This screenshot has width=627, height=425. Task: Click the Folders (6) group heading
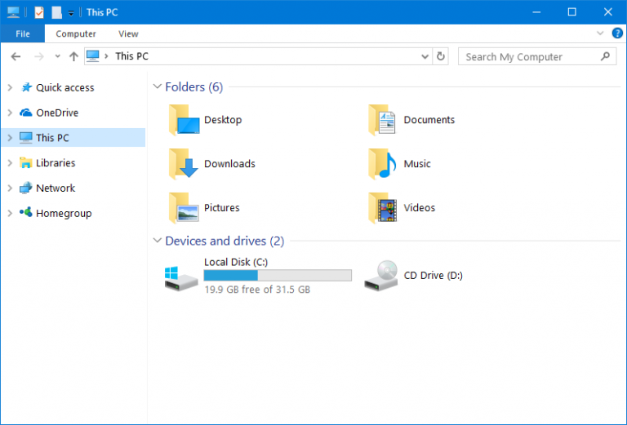coord(194,86)
